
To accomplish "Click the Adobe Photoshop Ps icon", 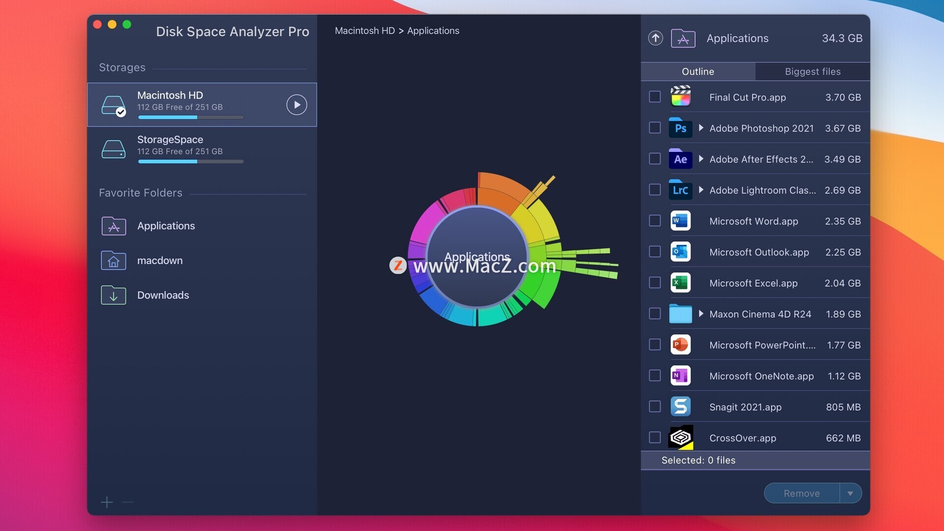I will tap(681, 128).
